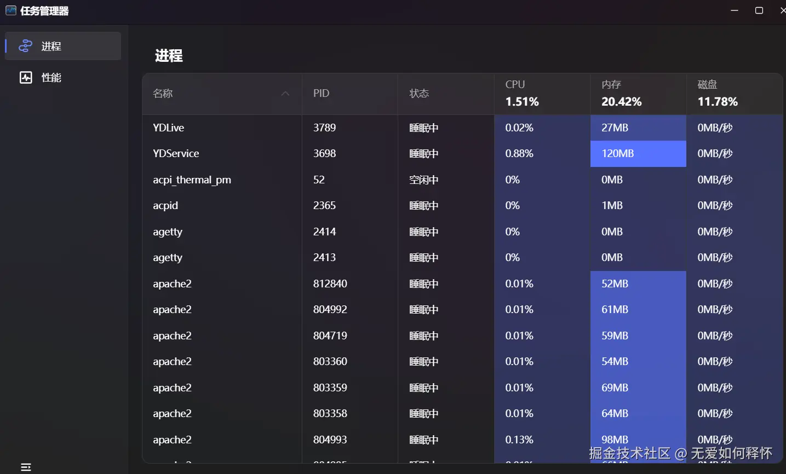Select apache2 with PID 803358
Screen dimensions: 786x474
(463, 414)
